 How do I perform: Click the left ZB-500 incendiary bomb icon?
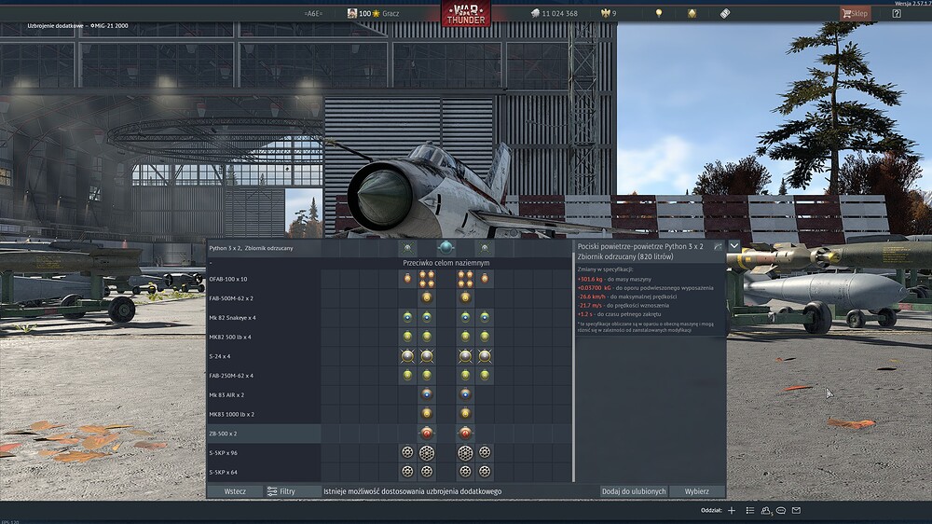(427, 433)
